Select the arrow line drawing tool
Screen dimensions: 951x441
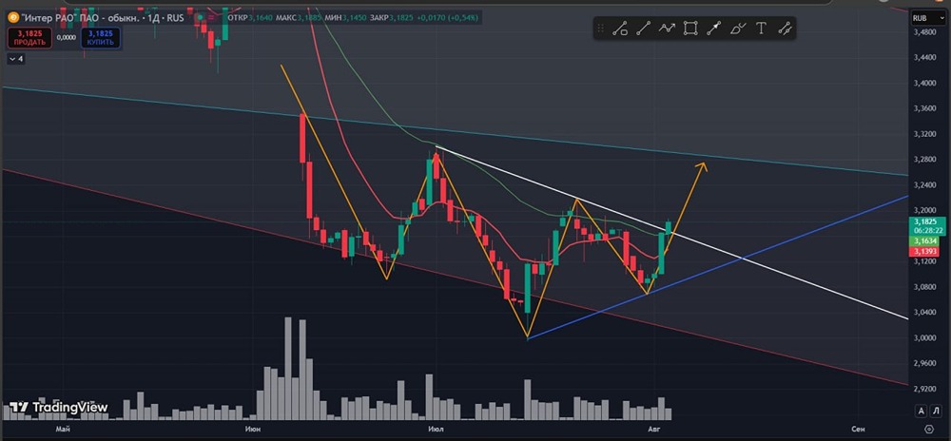pos(714,28)
